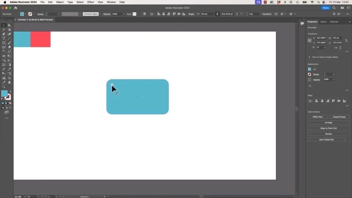
Task: Open stroke weight dropdown in control bar
Action: click(x=59, y=14)
